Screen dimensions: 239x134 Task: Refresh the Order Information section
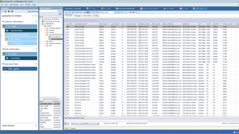(x=36, y=49)
